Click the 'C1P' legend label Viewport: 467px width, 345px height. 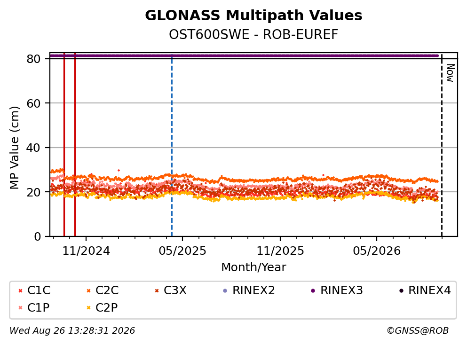(x=39, y=308)
